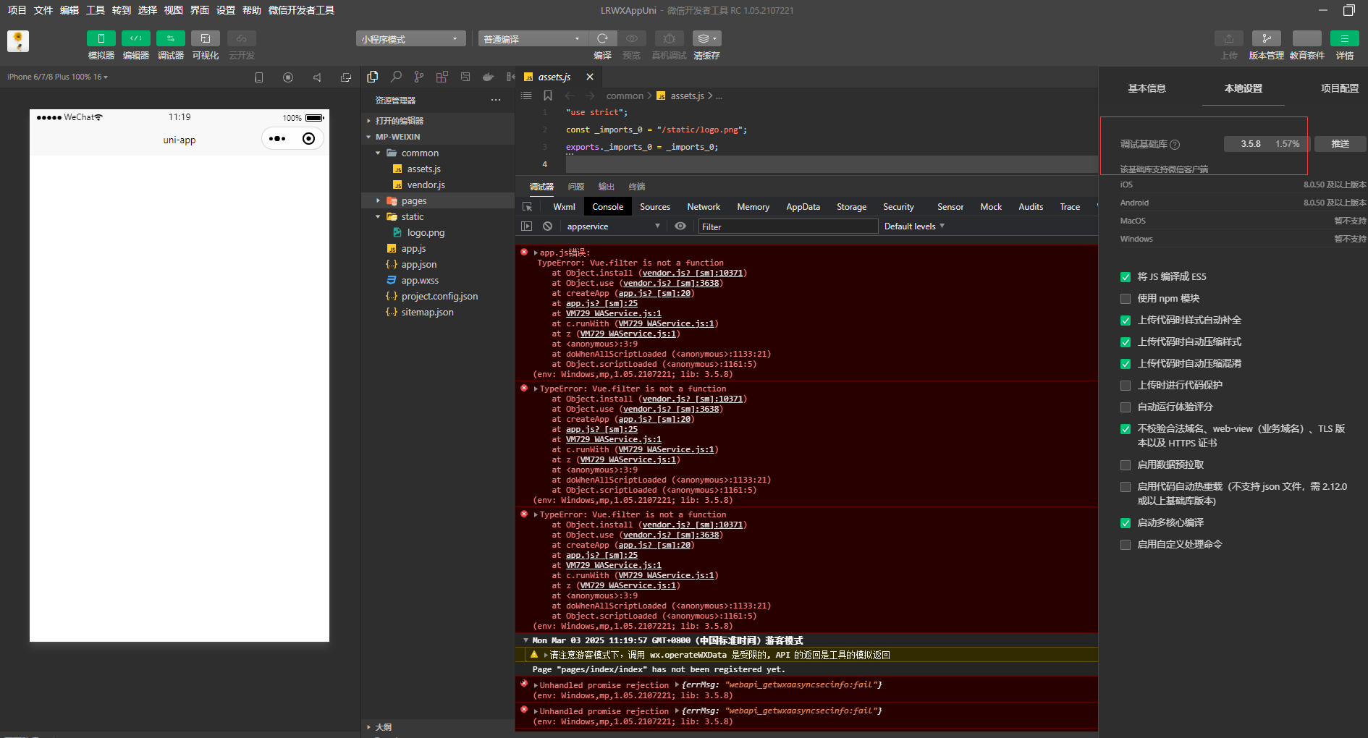Click the 推送 button
This screenshot has width=1368, height=738.
click(1340, 144)
